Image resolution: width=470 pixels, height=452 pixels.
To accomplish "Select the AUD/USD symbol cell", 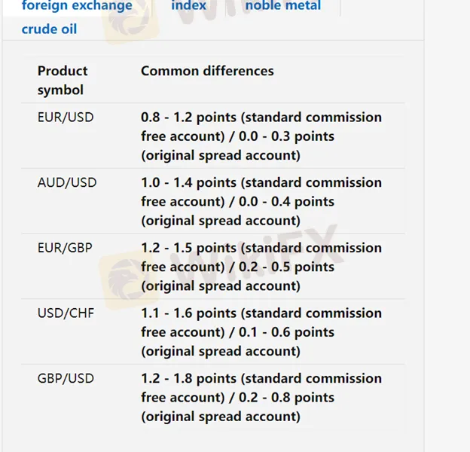I will coord(67,182).
